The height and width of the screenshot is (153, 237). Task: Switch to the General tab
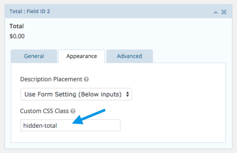point(34,56)
